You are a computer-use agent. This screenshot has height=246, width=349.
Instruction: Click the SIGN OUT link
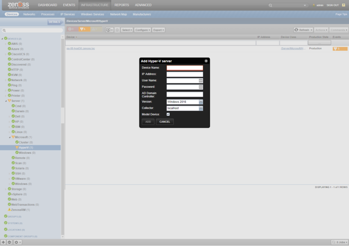332,5
